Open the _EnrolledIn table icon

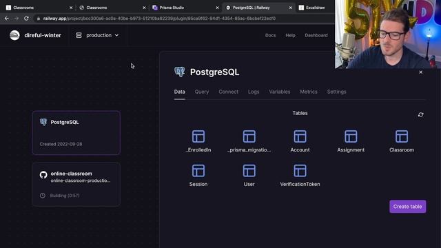tap(198, 136)
